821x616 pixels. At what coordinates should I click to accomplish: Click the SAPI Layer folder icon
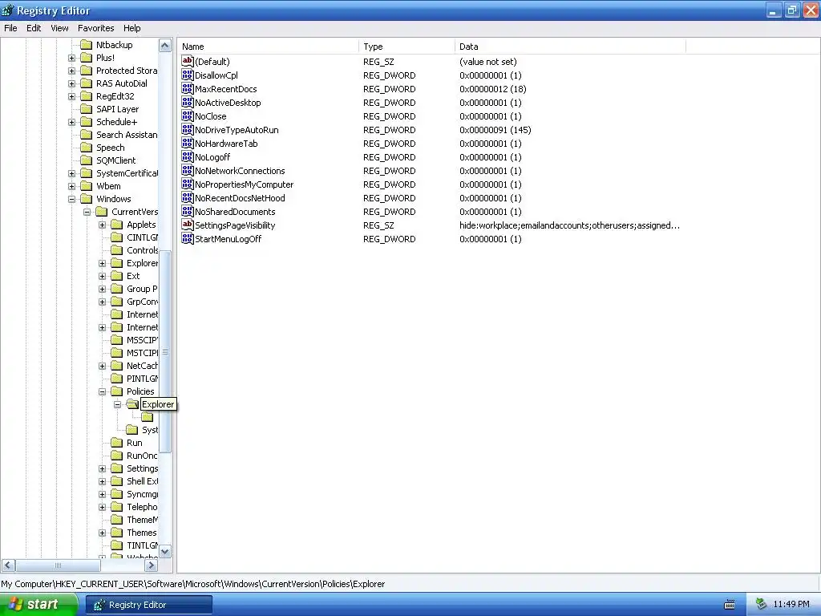[87, 109]
